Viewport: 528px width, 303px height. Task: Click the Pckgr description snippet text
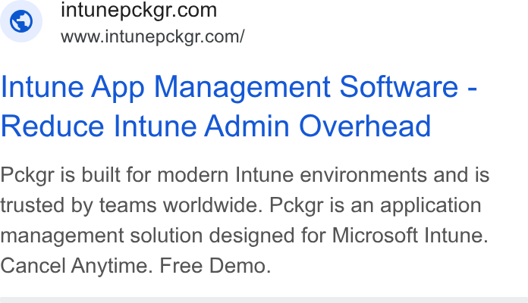245,220
